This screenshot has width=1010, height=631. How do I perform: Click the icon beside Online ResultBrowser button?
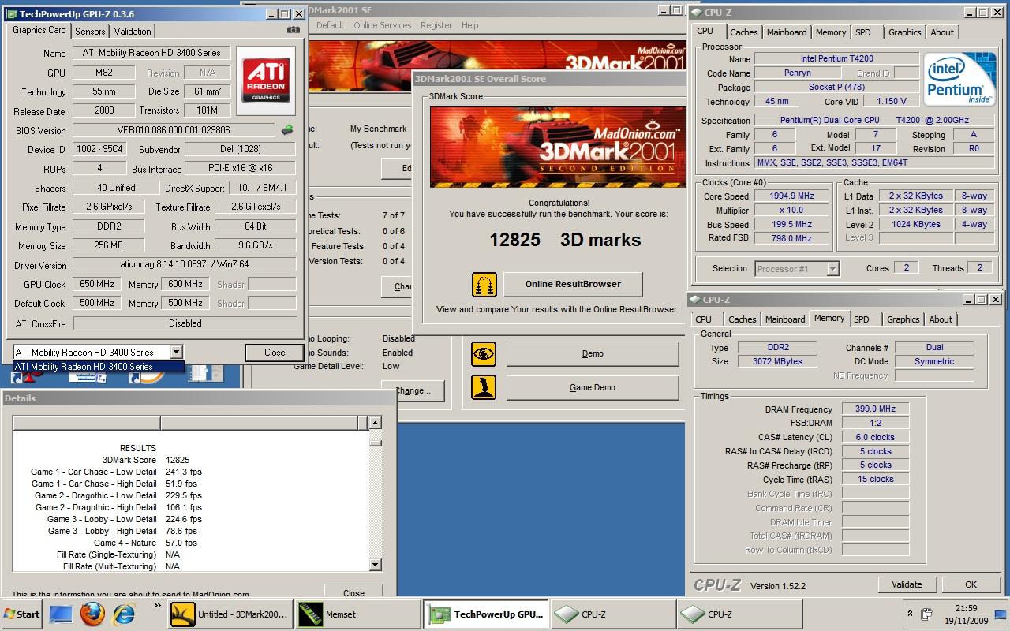(x=484, y=285)
